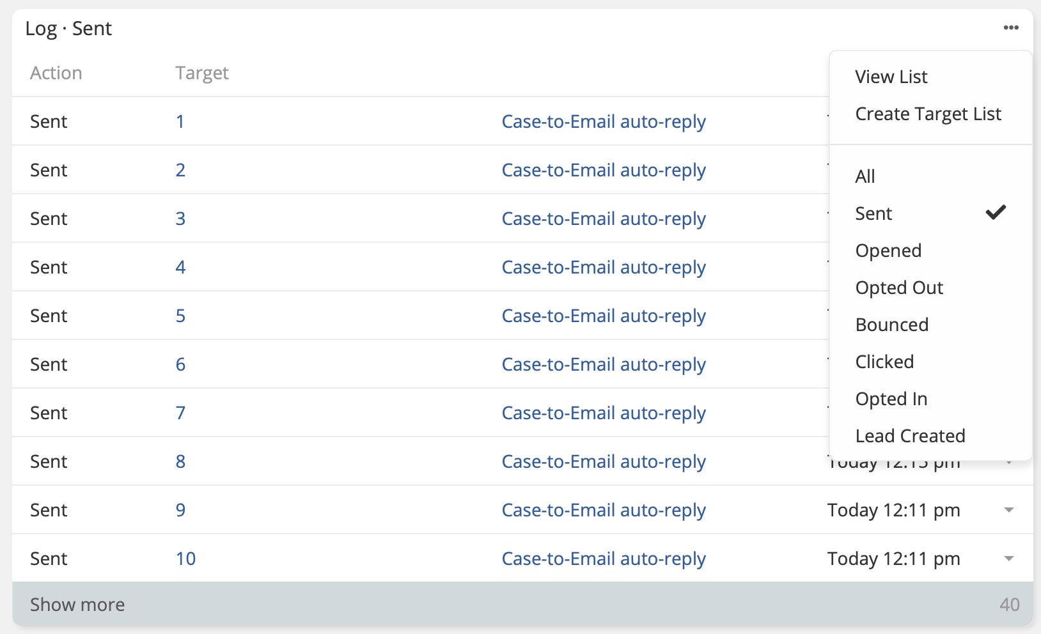This screenshot has width=1041, height=634.
Task: Open target link 10
Action: (185, 559)
